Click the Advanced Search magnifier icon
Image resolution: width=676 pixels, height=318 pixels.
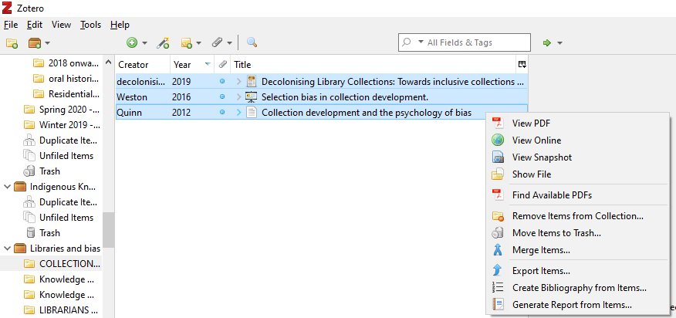252,42
